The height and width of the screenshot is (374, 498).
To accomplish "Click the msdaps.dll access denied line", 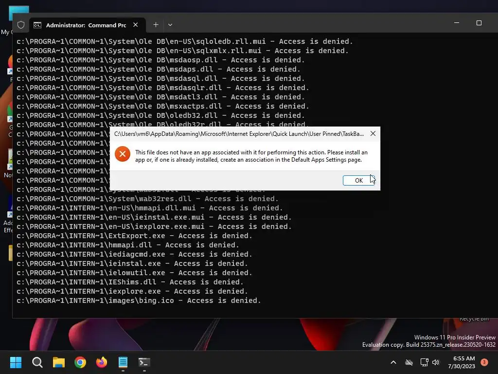I will pos(158,69).
